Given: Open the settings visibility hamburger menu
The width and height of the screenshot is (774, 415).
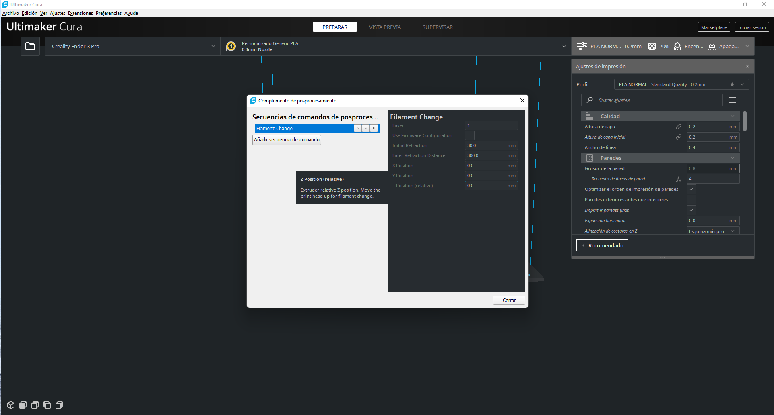Looking at the screenshot, I should point(733,100).
